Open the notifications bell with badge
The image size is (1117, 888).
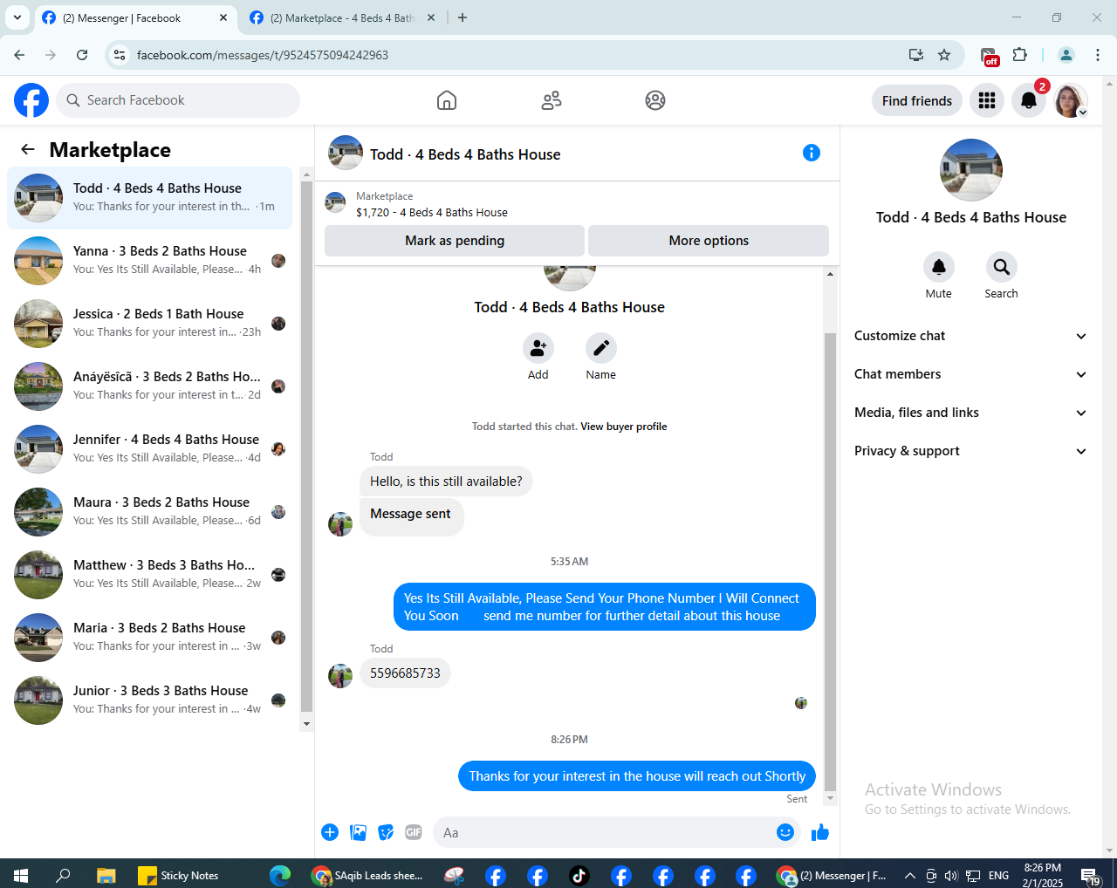pos(1029,100)
